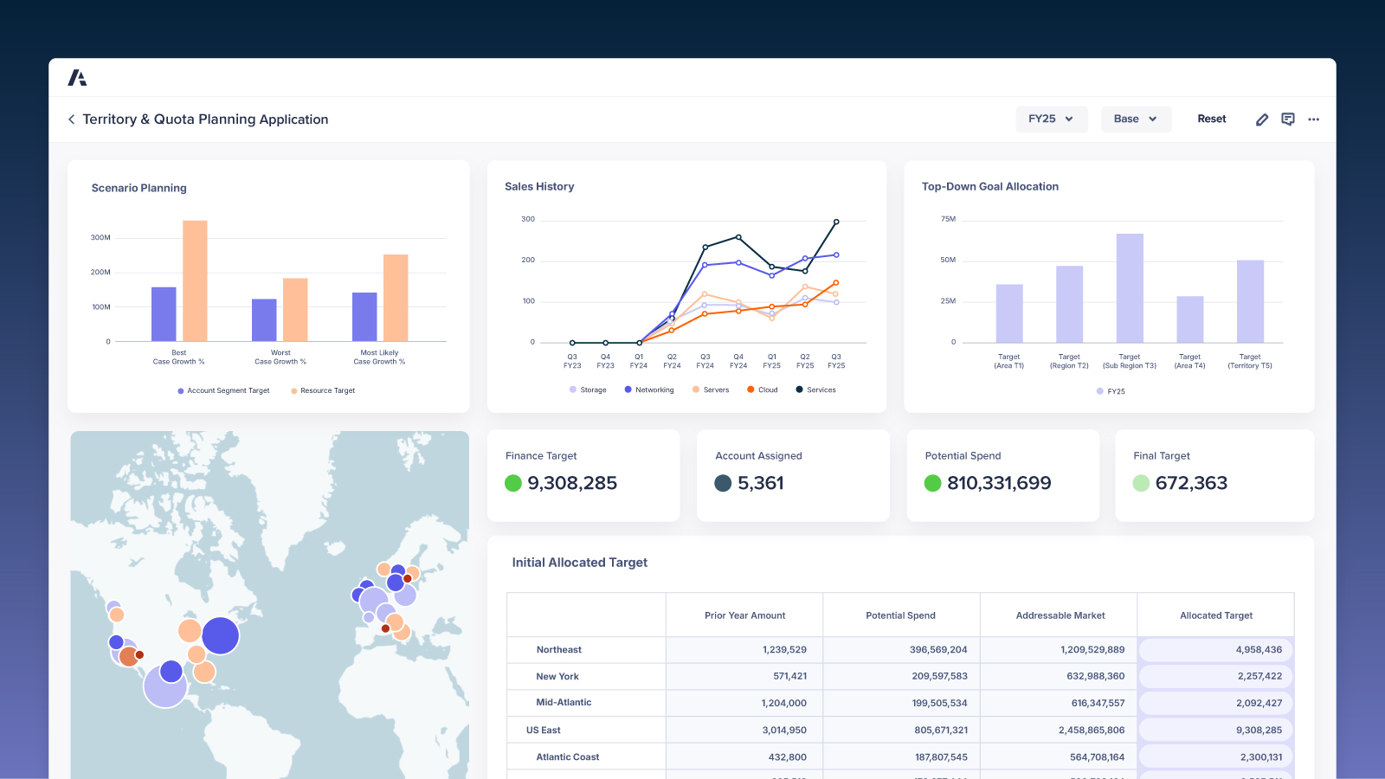
Task: Click the large blue bubble on the US map
Action: 222,634
